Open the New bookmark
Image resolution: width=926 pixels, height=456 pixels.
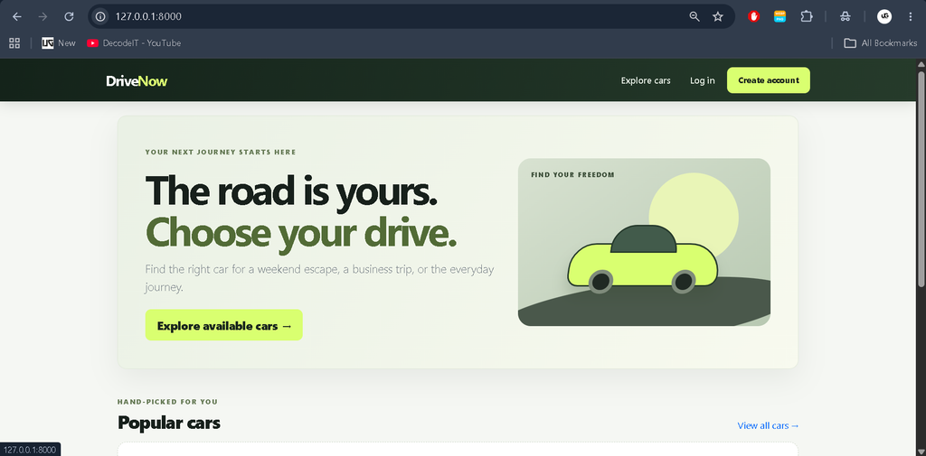click(59, 43)
